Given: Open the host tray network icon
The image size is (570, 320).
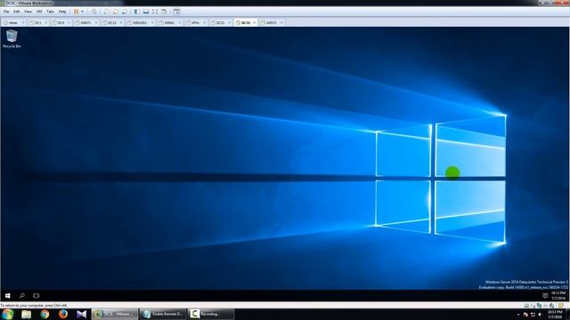Looking at the screenshot, I should (533, 315).
